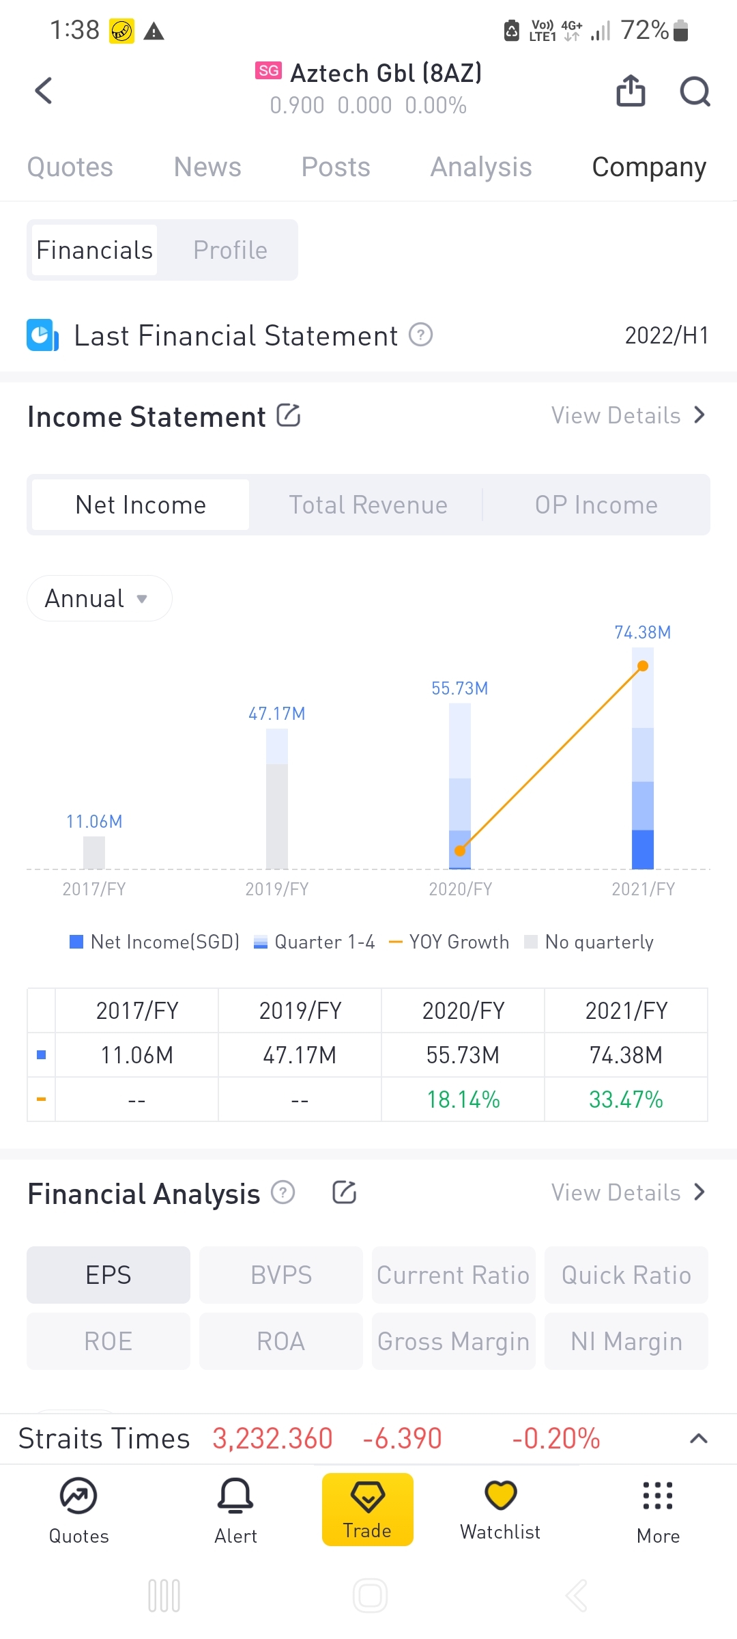Switch to Analysis tab

[481, 167]
